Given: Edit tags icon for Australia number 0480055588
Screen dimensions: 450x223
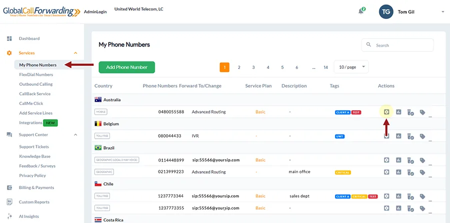Looking at the screenshot, I should click(422, 112).
